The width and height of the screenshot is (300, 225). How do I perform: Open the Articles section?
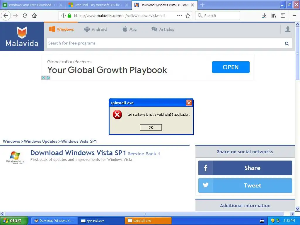[163, 29]
